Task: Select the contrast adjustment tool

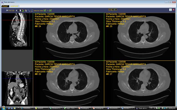Action: point(20,10)
